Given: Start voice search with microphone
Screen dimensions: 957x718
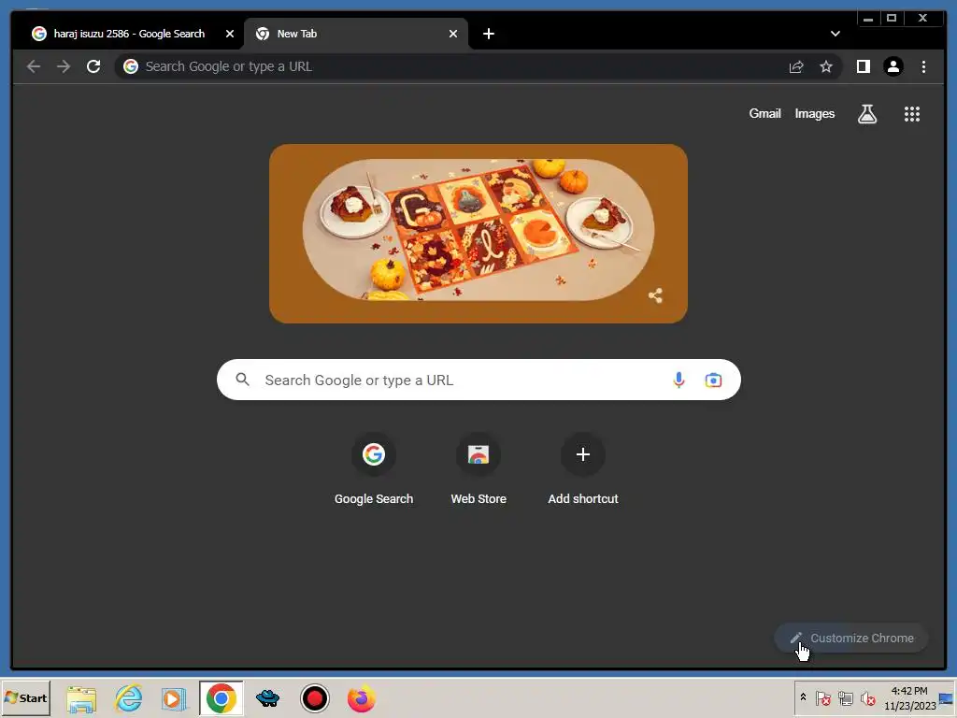Looking at the screenshot, I should 678,380.
